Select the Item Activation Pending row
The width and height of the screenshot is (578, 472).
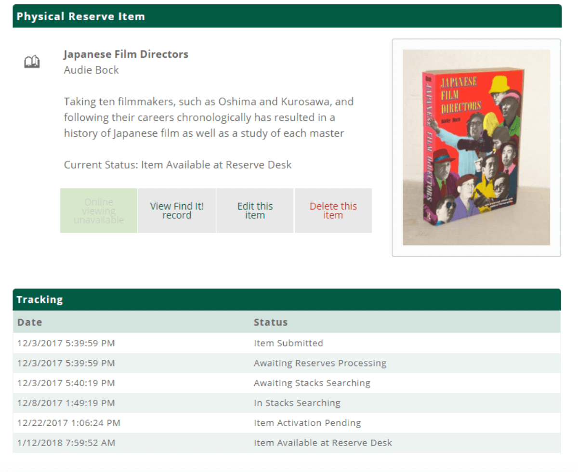pos(307,423)
